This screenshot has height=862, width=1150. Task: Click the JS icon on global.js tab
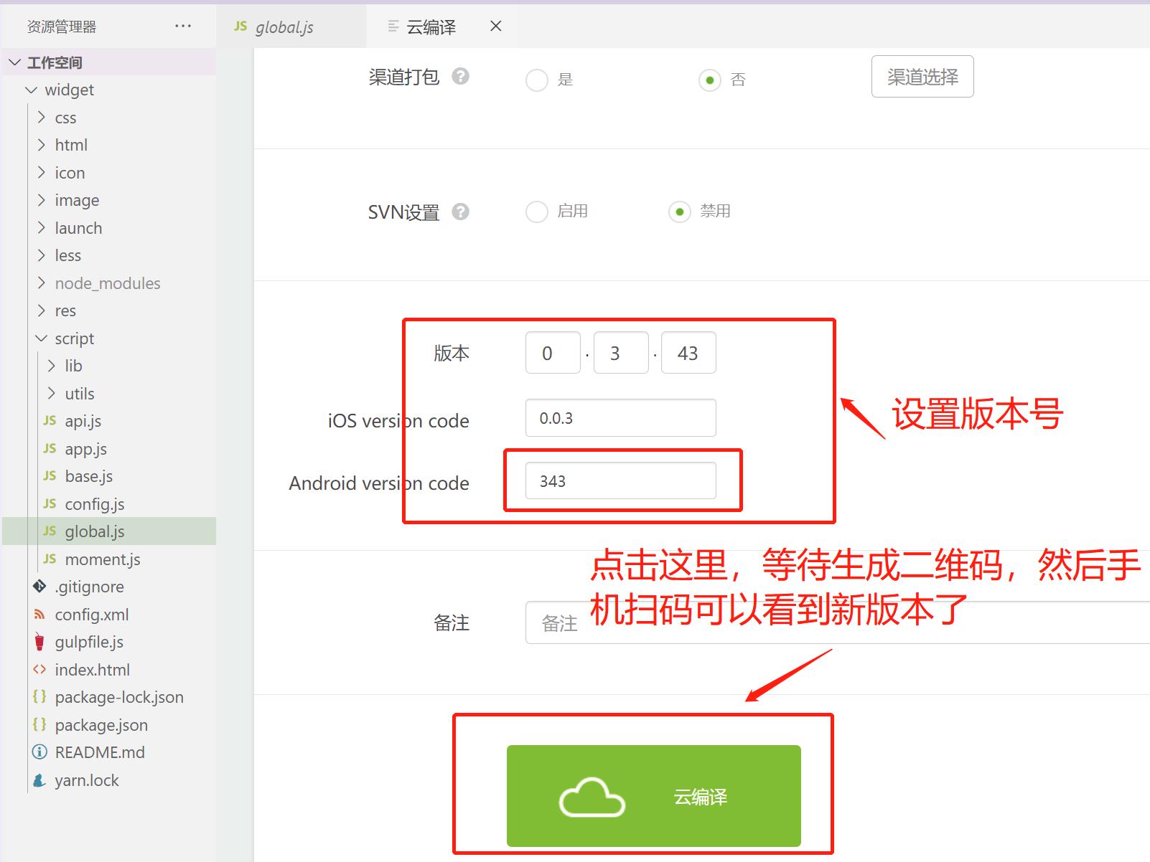click(x=240, y=27)
